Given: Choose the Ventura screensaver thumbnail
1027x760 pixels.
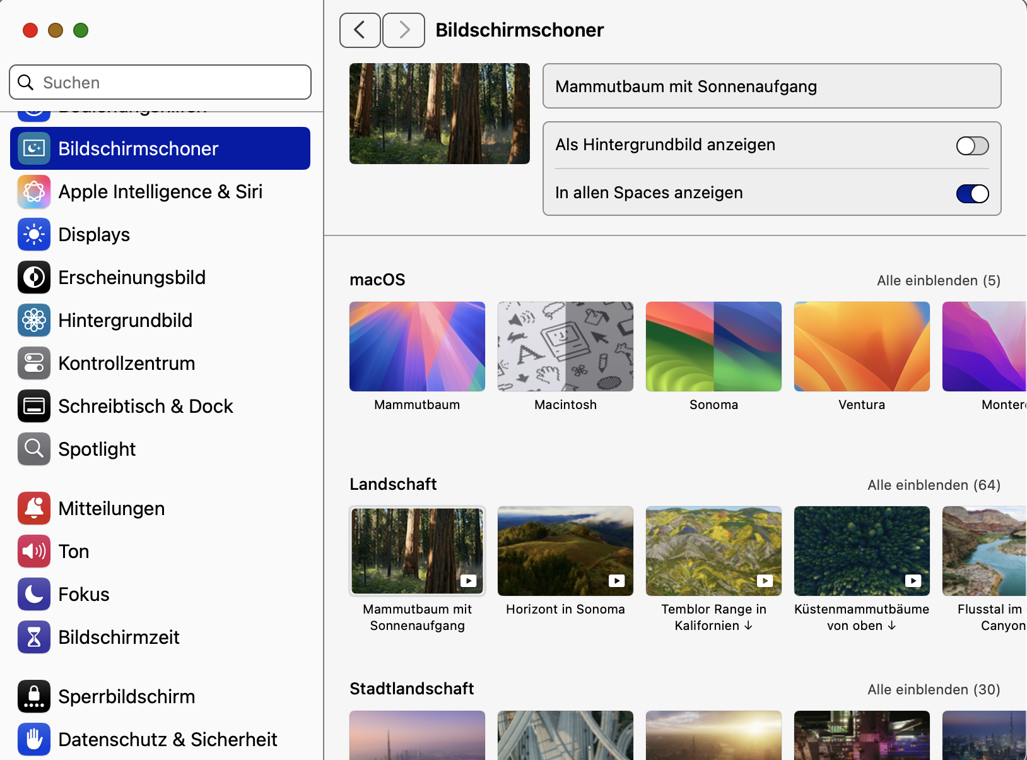Looking at the screenshot, I should tap(862, 347).
